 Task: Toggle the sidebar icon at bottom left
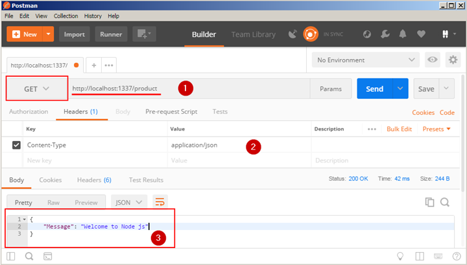point(11,257)
